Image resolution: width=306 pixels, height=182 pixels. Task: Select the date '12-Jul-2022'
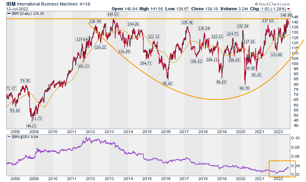[17, 9]
